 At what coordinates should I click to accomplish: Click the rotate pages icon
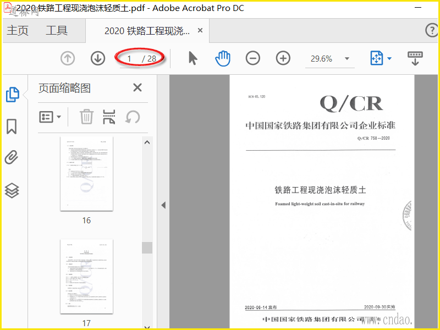pyautogui.click(x=133, y=117)
